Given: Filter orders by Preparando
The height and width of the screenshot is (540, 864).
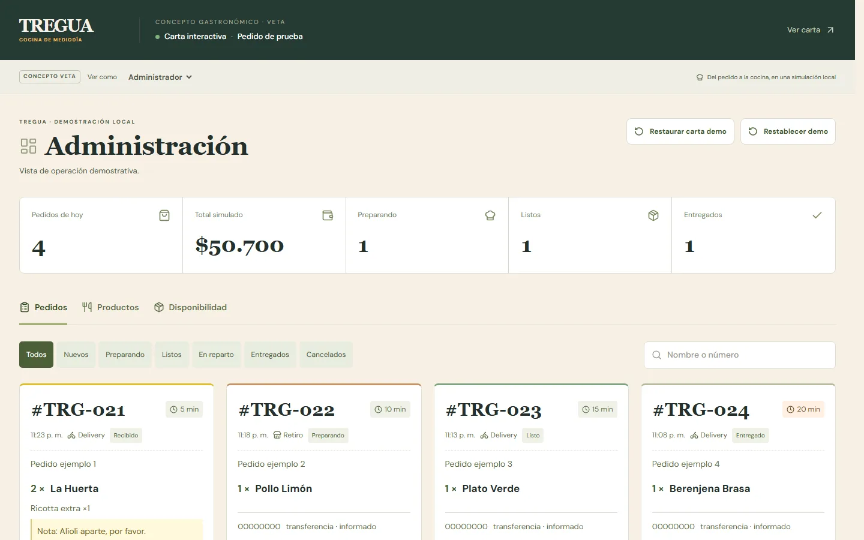Looking at the screenshot, I should click(125, 355).
